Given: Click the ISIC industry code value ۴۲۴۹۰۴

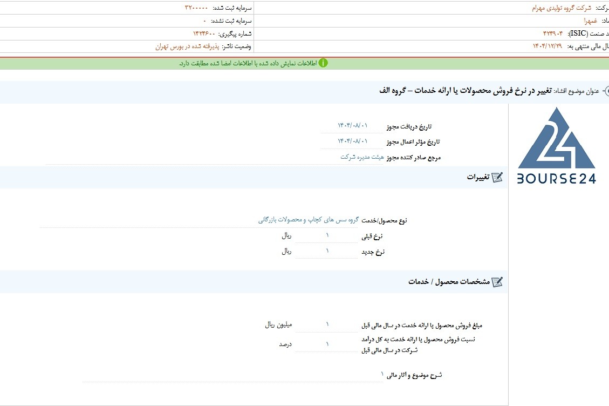Looking at the screenshot, I should pos(553,33).
